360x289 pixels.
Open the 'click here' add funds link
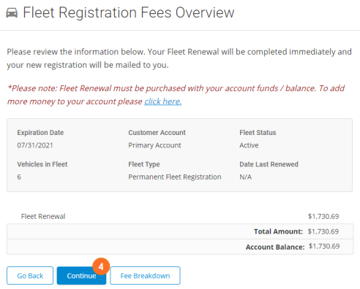(162, 101)
